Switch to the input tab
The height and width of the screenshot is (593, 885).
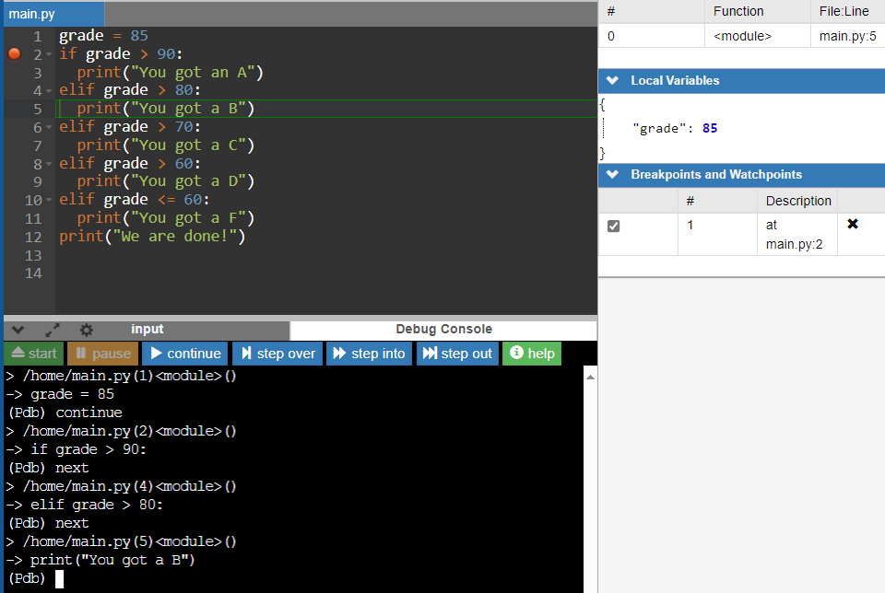point(147,330)
